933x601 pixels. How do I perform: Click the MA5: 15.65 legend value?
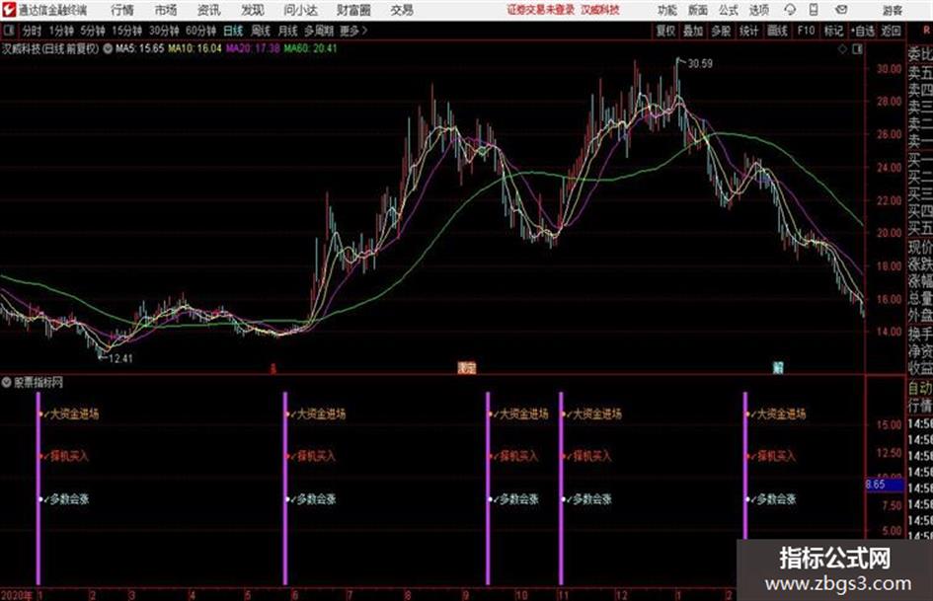139,48
